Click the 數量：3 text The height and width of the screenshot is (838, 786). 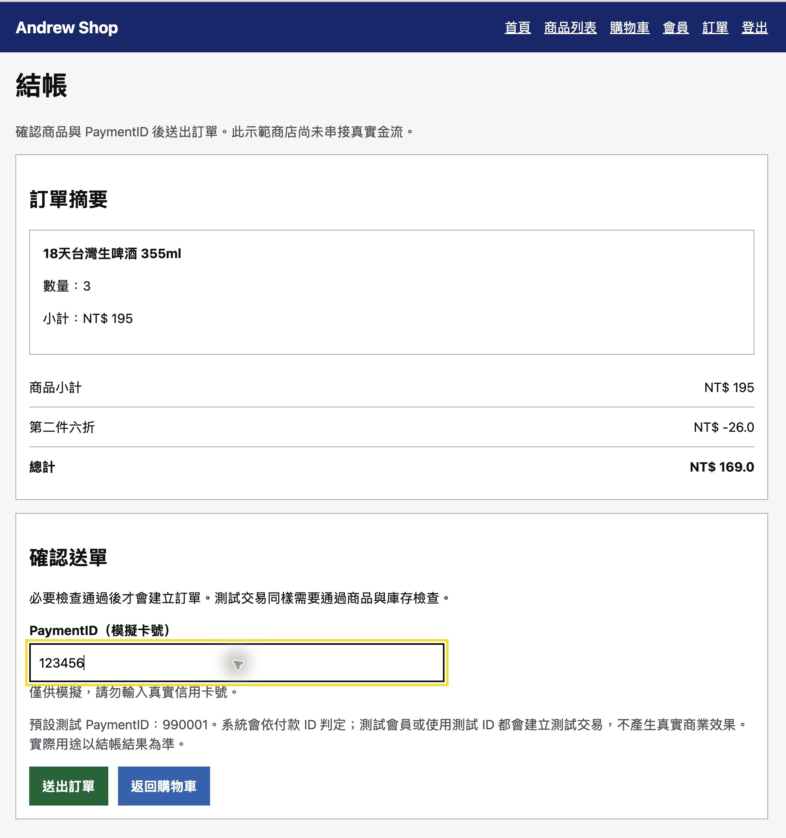click(67, 286)
